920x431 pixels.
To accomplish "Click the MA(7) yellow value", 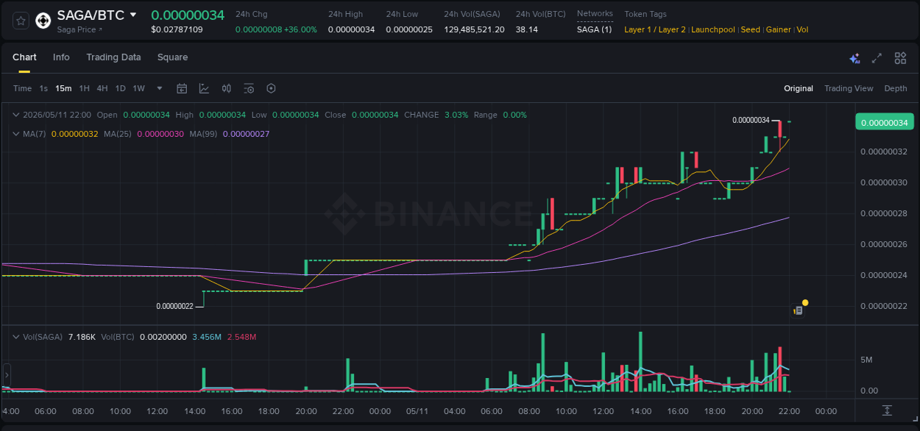I will click(74, 134).
